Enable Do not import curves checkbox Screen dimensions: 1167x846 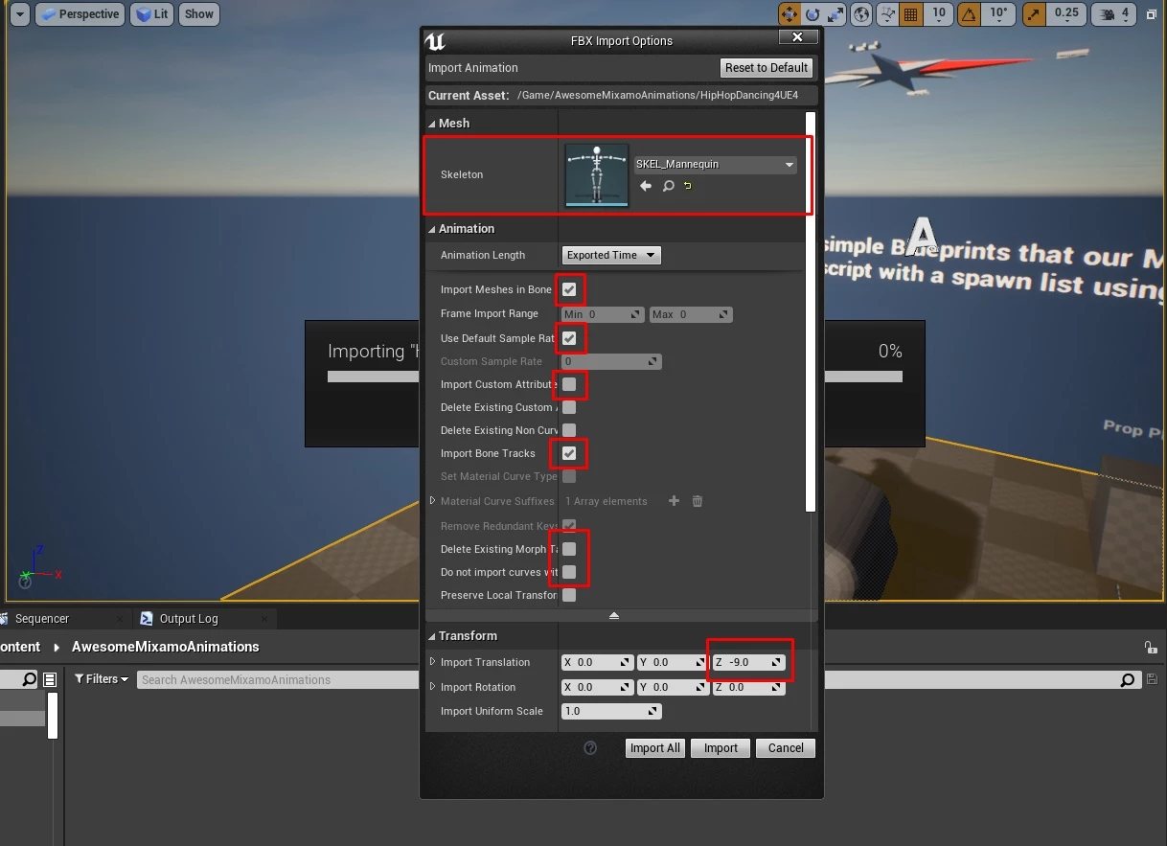click(x=569, y=572)
